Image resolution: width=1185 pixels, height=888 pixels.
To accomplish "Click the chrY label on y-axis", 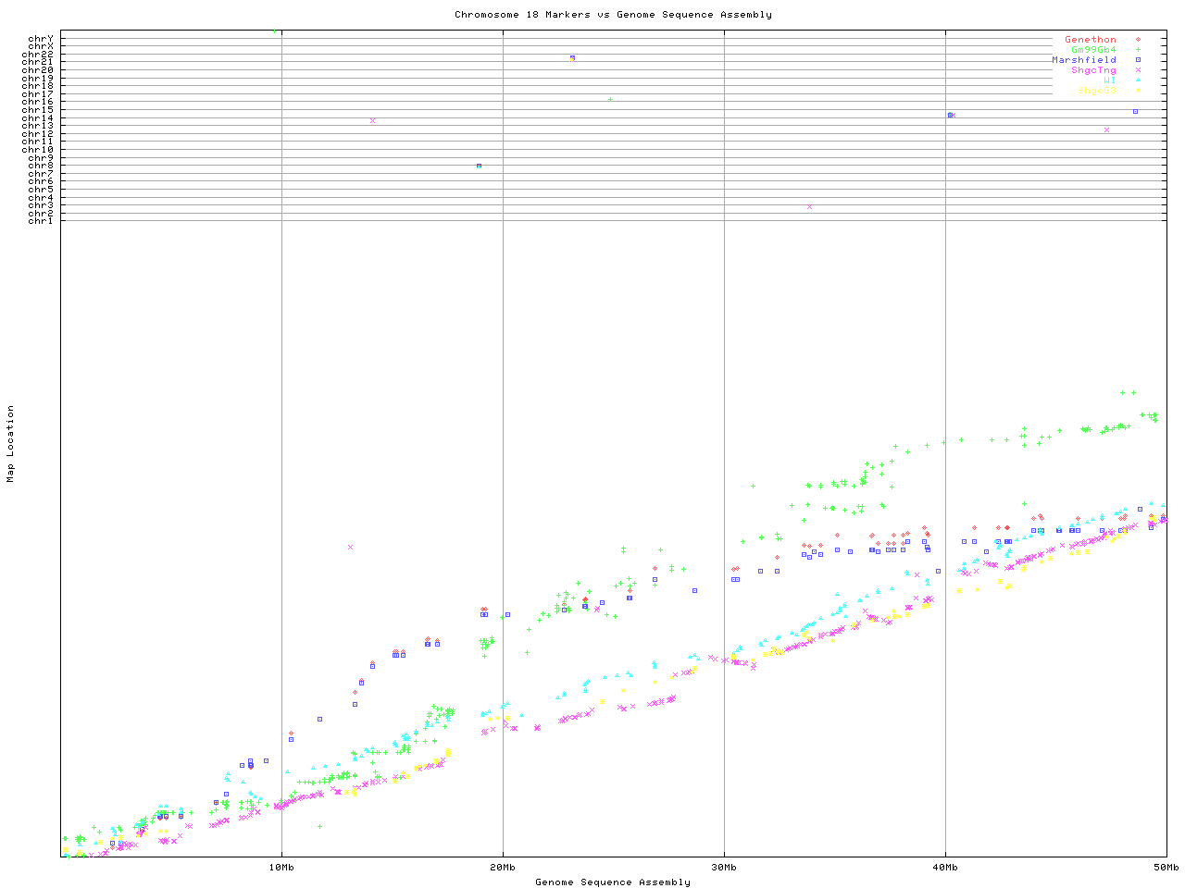I will tap(41, 38).
